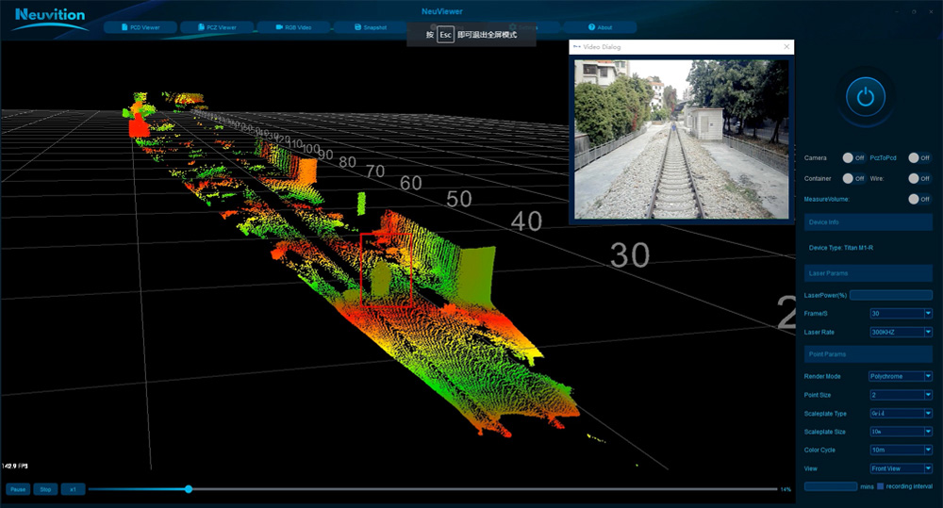
Task: Click the PCD Viewer file icon
Action: point(124,27)
